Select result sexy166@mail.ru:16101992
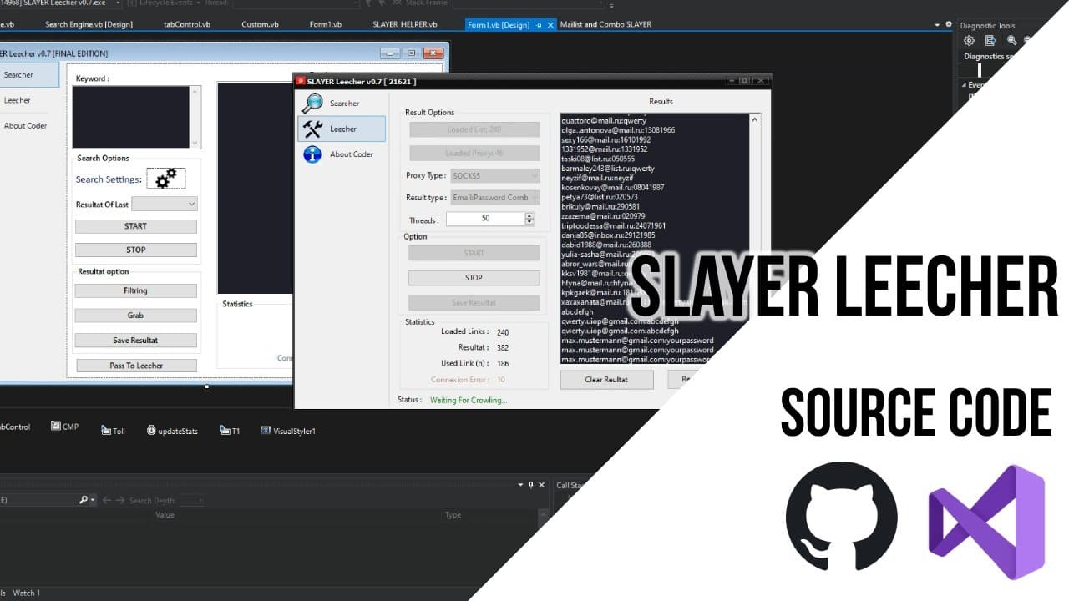Image resolution: width=1069 pixels, height=601 pixels. [605, 140]
